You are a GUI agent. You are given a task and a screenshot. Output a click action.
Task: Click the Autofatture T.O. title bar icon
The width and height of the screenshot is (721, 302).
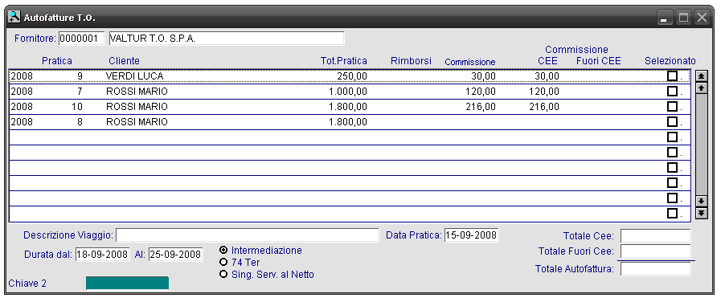pyautogui.click(x=14, y=18)
